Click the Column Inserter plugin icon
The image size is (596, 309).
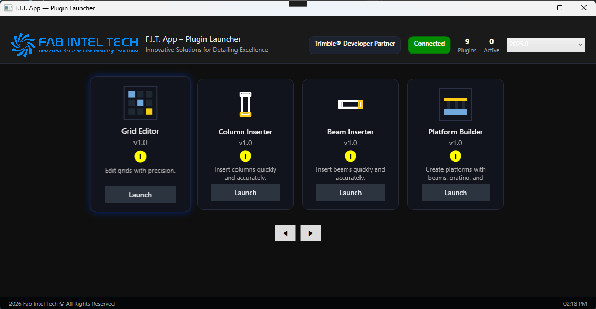click(245, 104)
